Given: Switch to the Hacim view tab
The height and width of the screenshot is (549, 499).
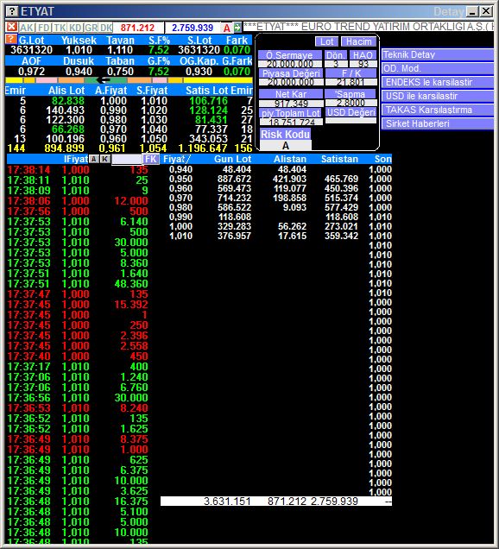Looking at the screenshot, I should tap(358, 41).
